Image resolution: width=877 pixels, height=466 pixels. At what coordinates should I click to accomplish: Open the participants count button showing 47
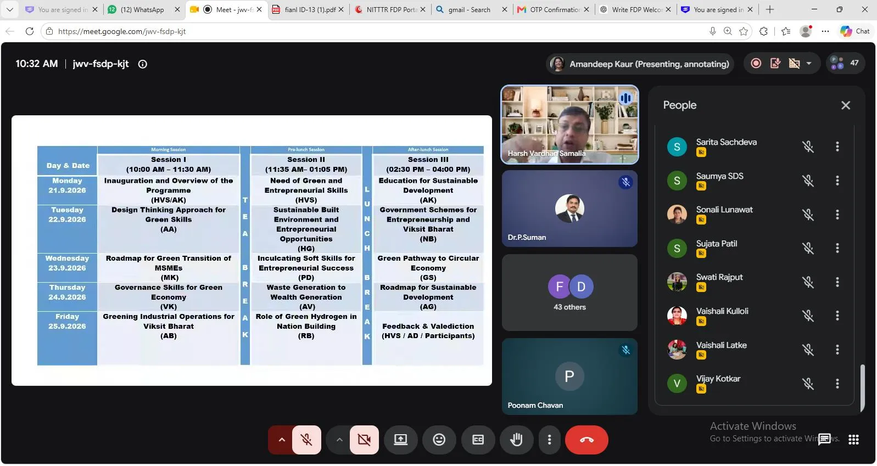845,63
